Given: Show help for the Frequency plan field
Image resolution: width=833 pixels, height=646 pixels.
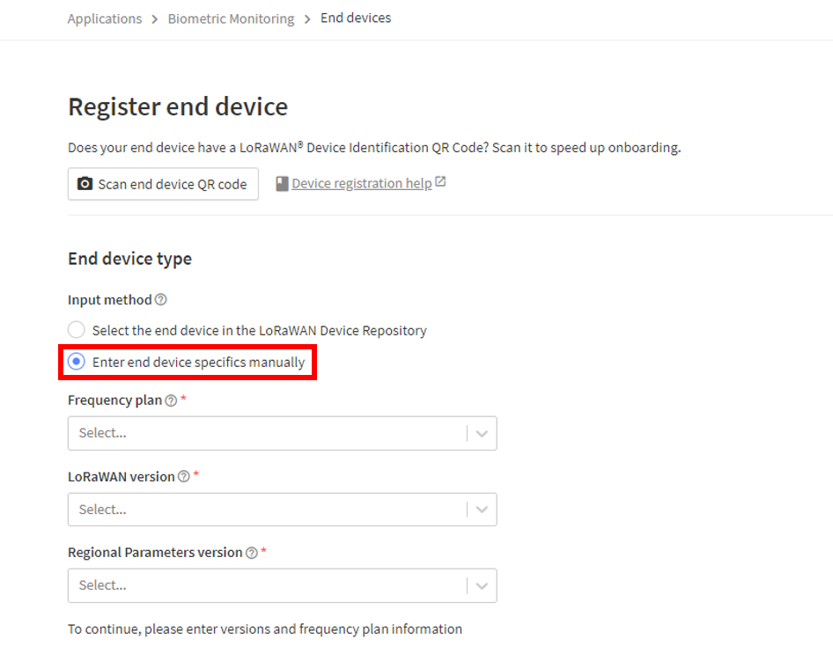Looking at the screenshot, I should pos(171,400).
